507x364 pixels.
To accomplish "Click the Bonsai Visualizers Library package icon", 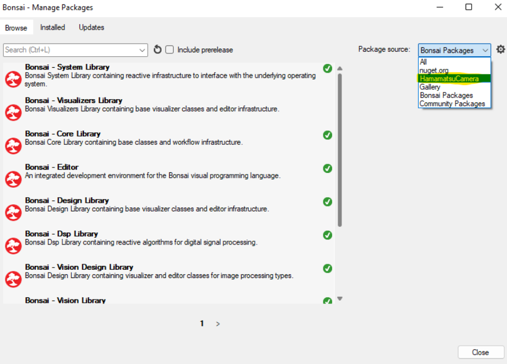I will [13, 112].
